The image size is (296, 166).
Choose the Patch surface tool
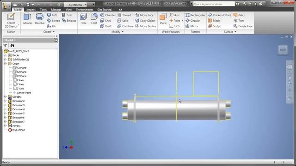pos(240,15)
